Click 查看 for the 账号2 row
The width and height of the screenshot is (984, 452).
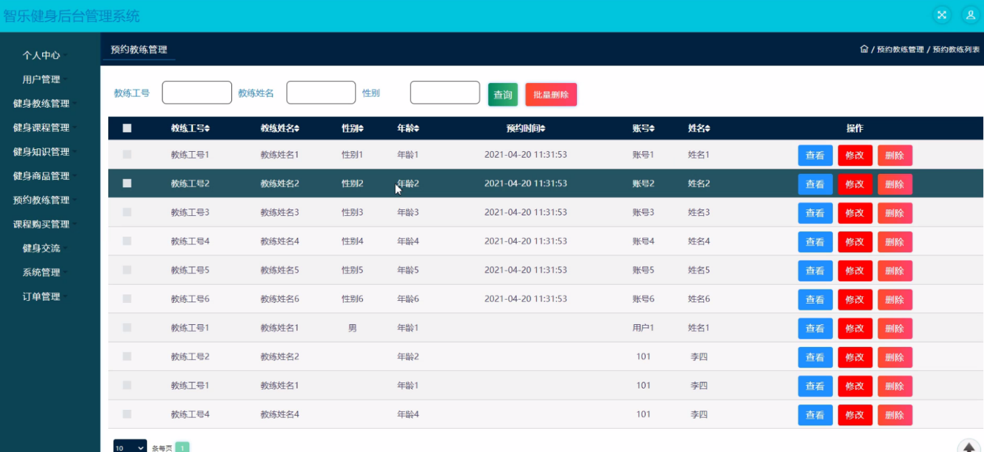[x=815, y=184]
